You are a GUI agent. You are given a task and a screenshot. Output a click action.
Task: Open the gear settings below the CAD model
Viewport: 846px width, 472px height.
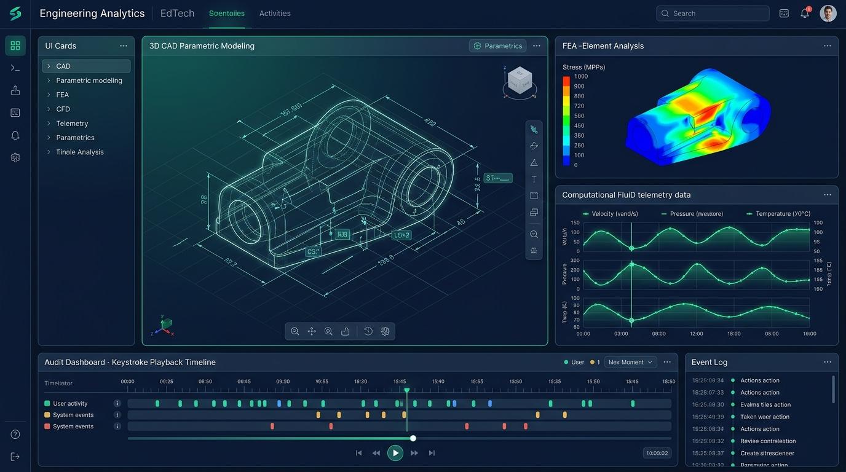point(385,331)
